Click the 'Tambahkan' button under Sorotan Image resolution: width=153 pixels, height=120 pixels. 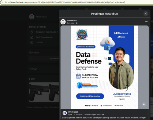[x=44, y=58]
